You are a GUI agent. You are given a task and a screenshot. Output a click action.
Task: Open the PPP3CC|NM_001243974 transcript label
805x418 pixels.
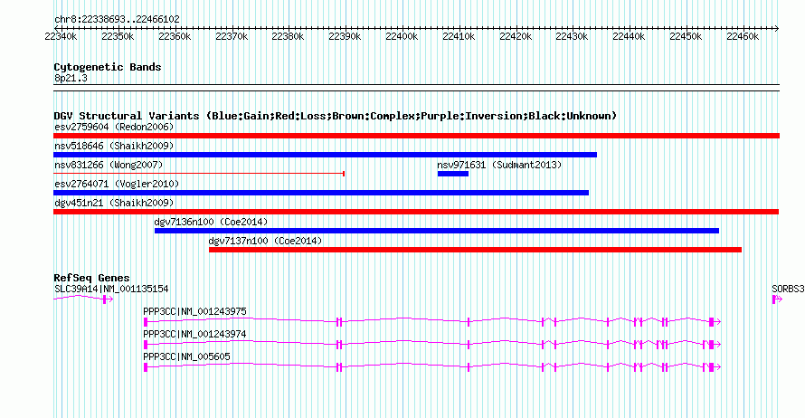tap(194, 334)
